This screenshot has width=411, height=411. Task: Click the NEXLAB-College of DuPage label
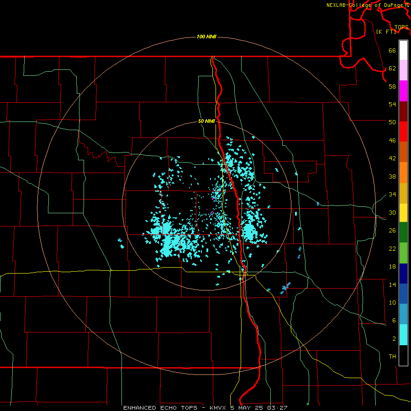click(367, 5)
